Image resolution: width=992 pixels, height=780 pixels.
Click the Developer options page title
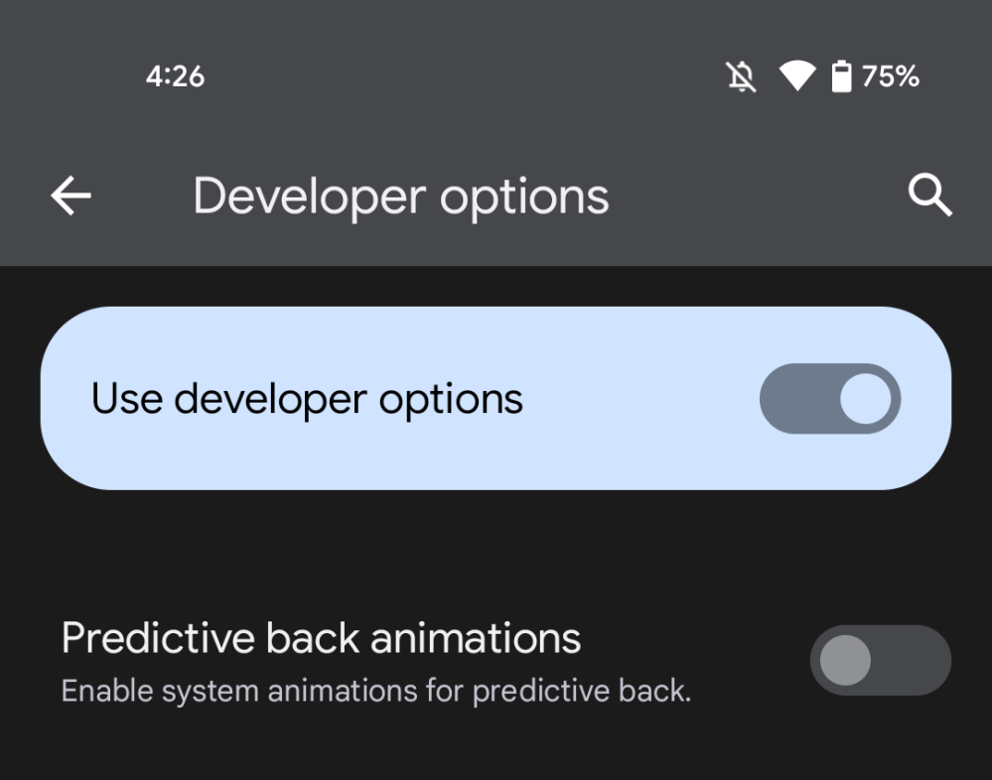point(400,196)
